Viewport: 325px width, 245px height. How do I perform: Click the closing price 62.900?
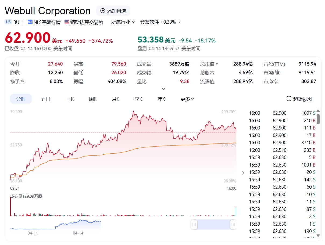tap(28, 38)
